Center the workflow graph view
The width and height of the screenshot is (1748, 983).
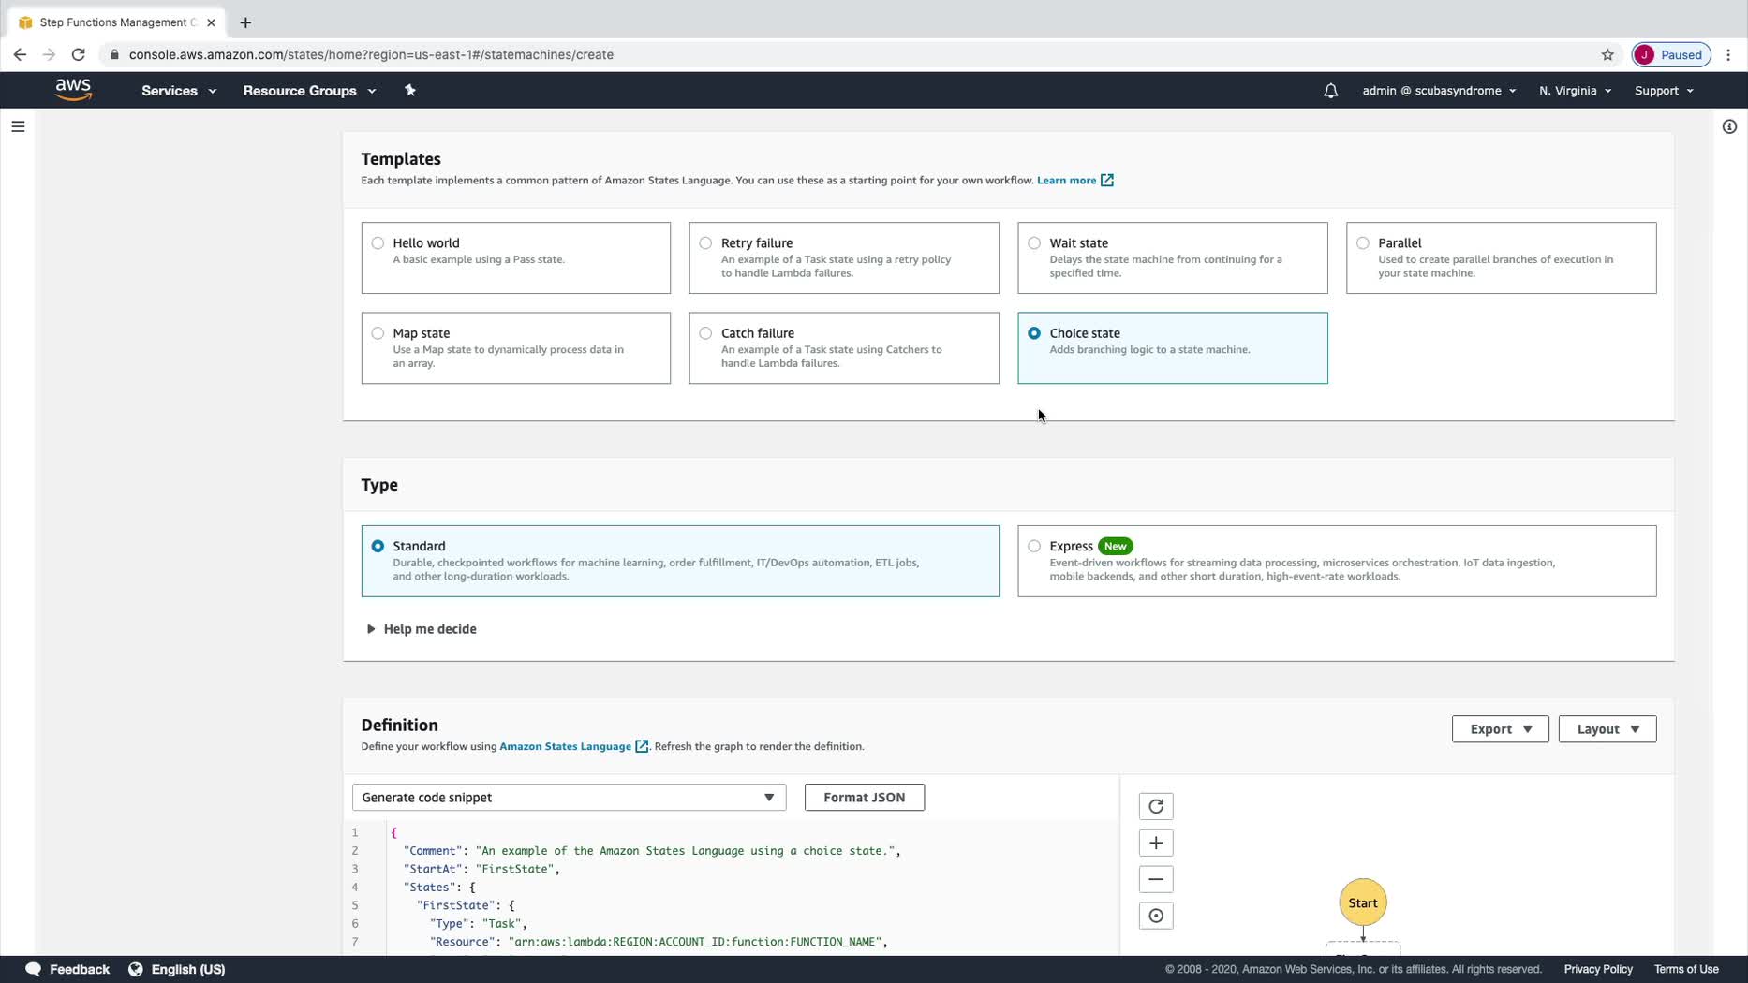(1156, 916)
